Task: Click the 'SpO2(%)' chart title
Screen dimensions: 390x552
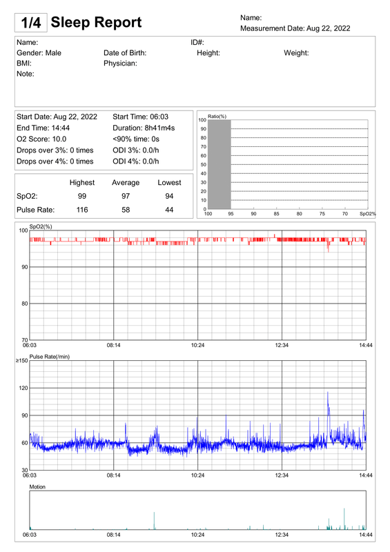Action: pos(41,227)
